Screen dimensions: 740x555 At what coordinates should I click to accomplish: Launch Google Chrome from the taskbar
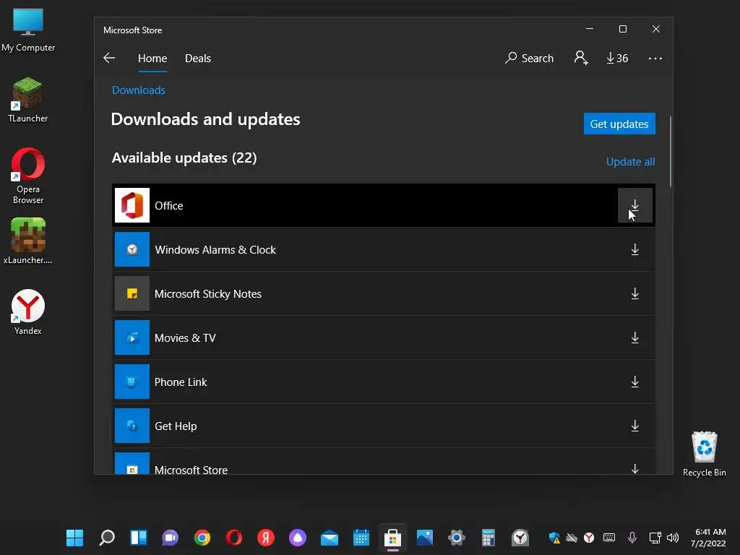coord(202,538)
